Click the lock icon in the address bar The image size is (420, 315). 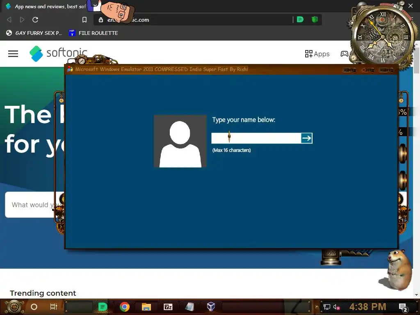101,20
